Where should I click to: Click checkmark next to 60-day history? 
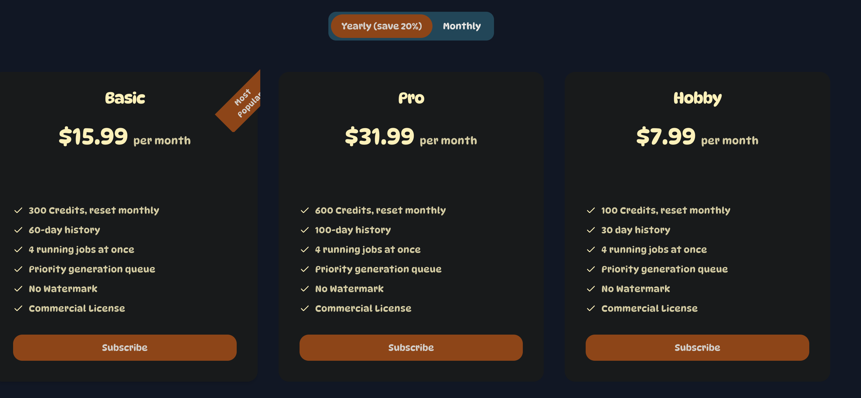pyautogui.click(x=18, y=230)
